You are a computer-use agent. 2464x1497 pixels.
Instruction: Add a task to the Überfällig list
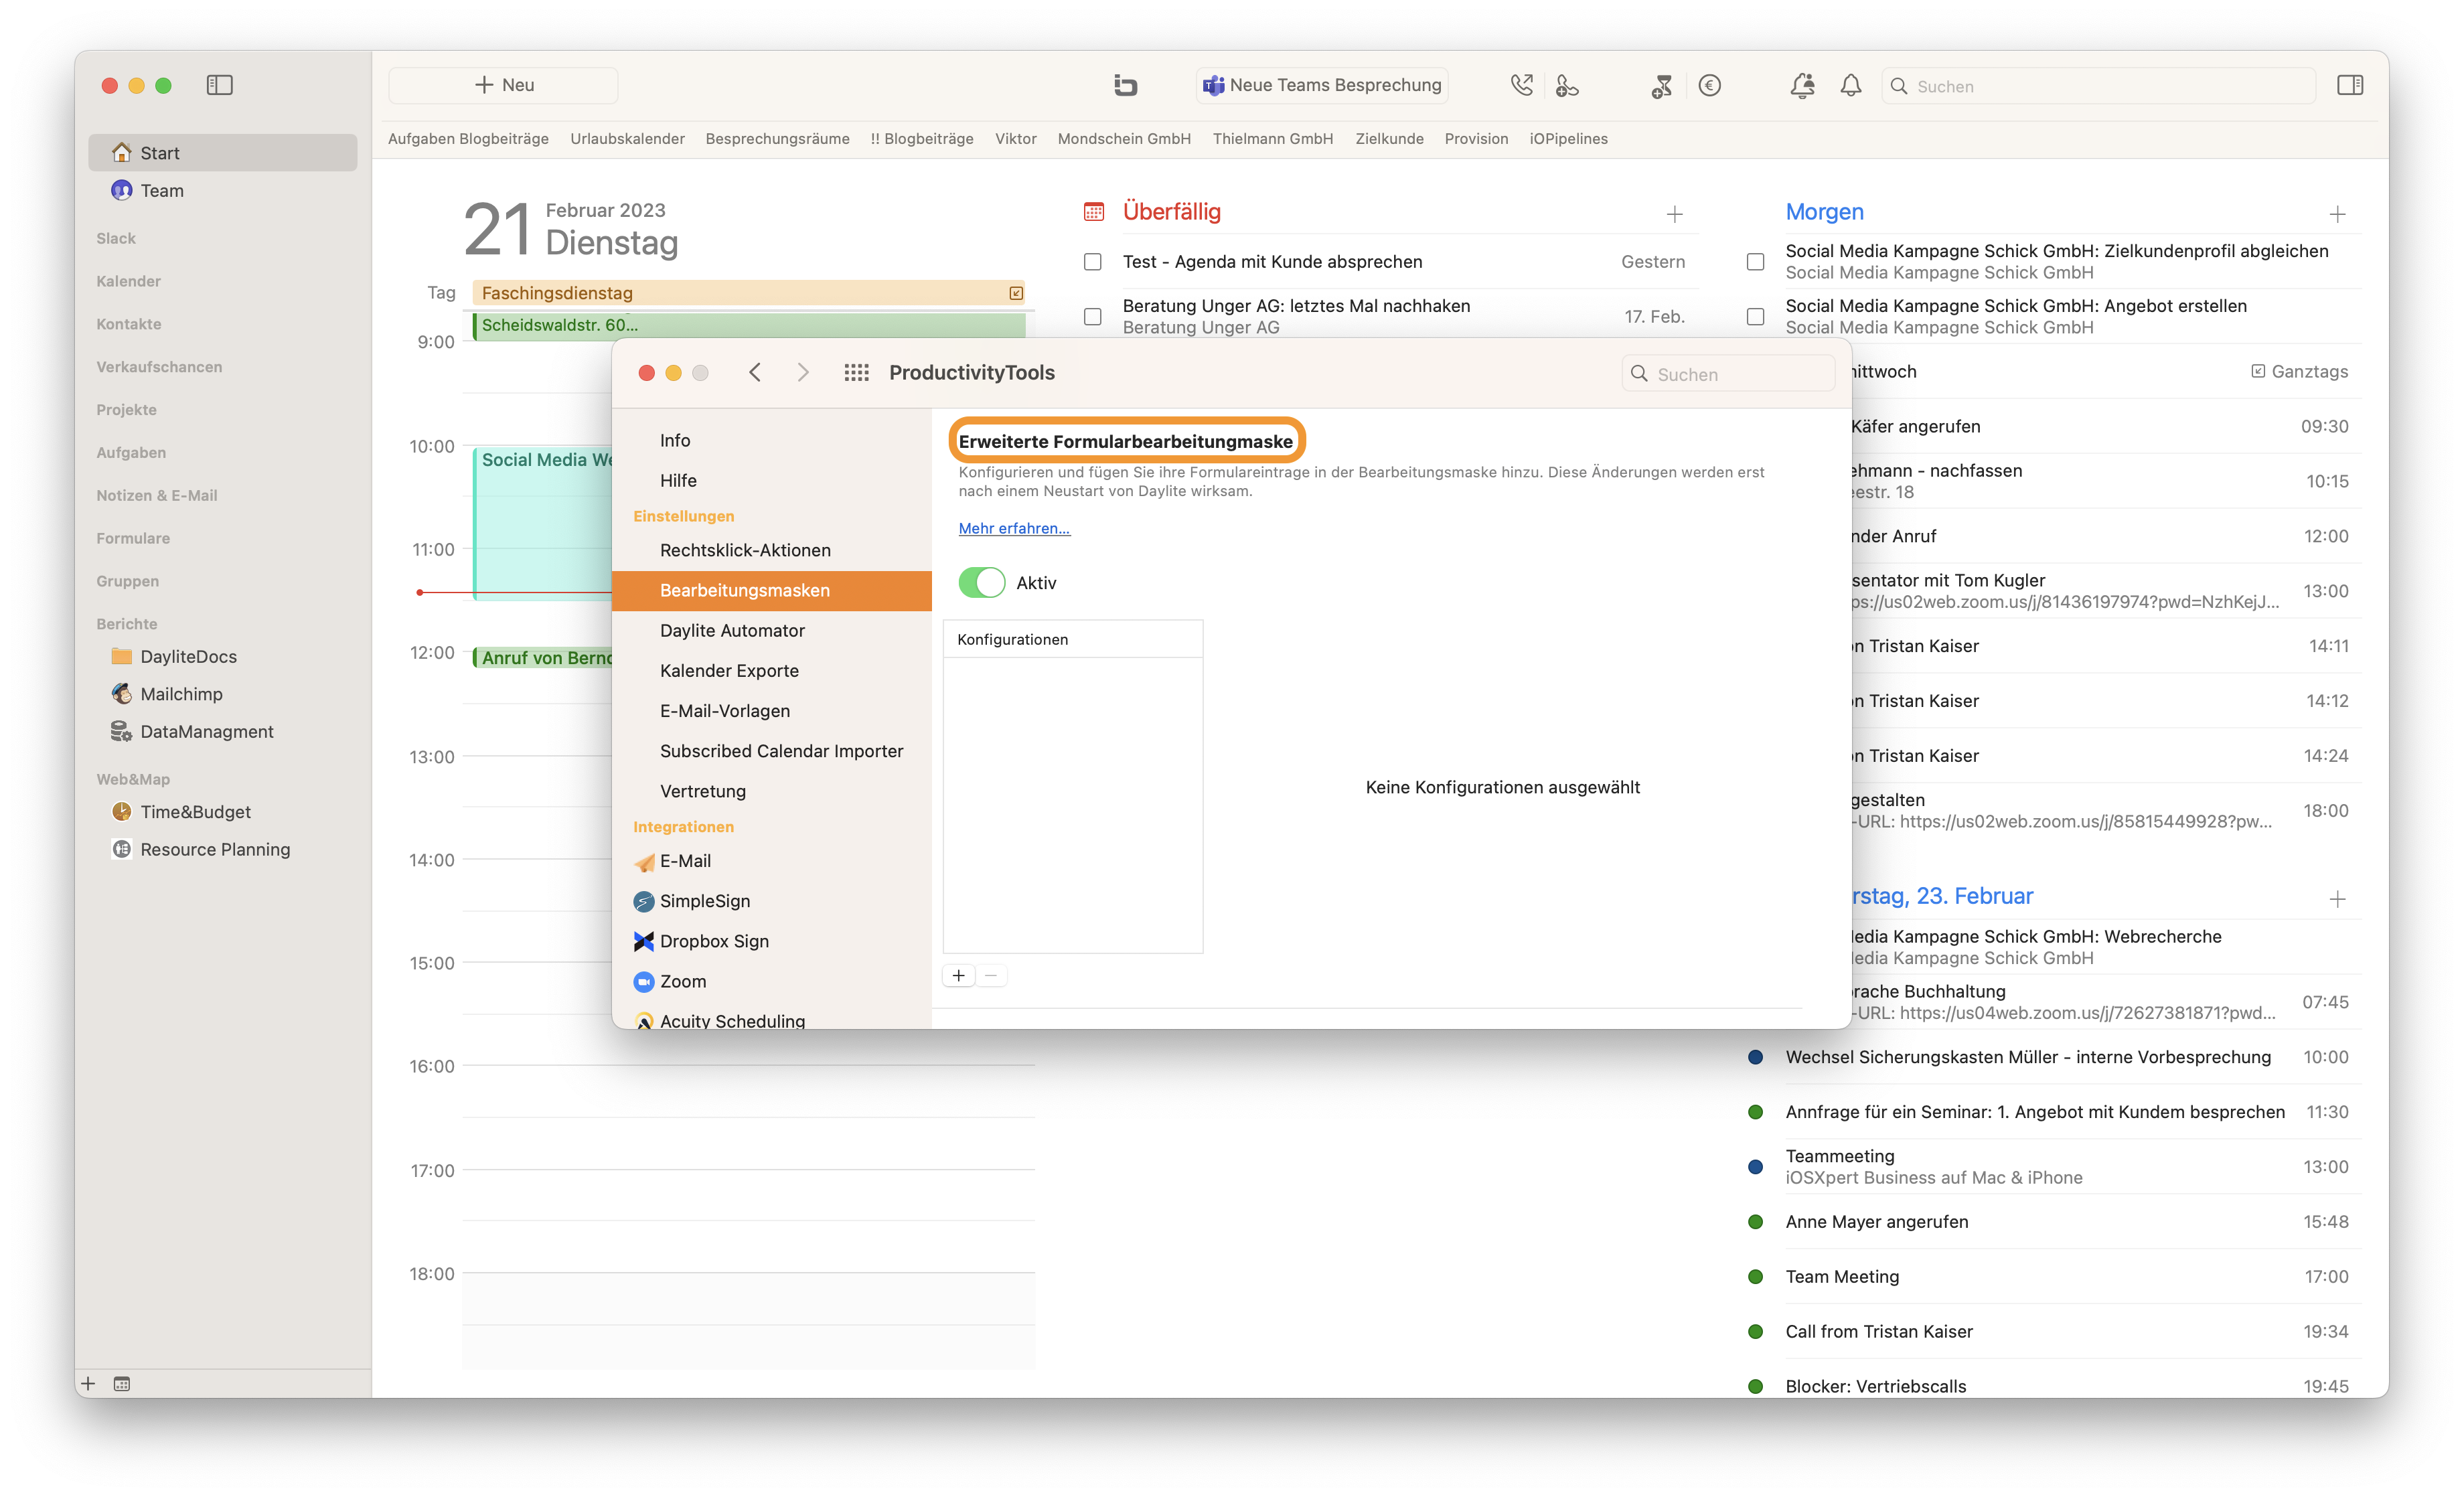[x=1674, y=214]
